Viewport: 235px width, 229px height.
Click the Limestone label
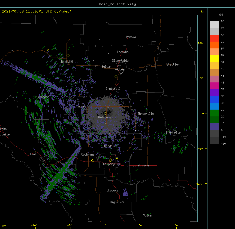[42, 97]
